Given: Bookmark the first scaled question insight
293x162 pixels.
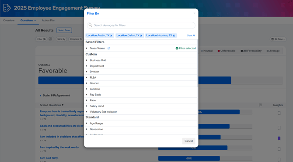Looking at the screenshot, I should point(279,113).
